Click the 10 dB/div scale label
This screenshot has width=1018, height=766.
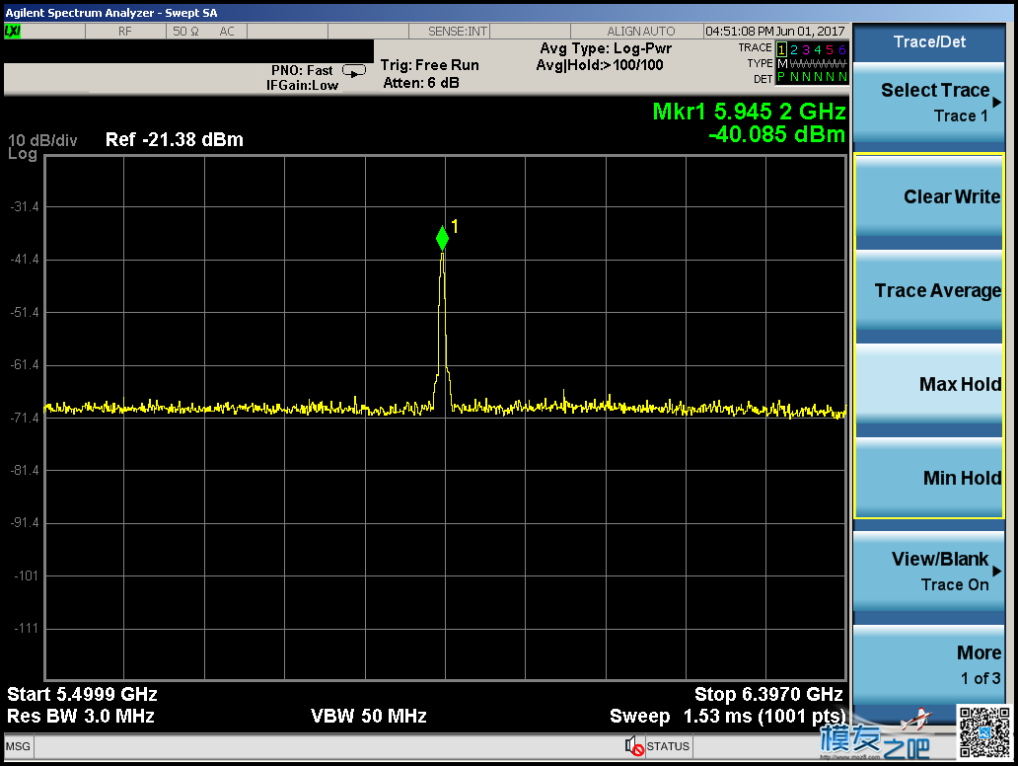pyautogui.click(x=42, y=140)
